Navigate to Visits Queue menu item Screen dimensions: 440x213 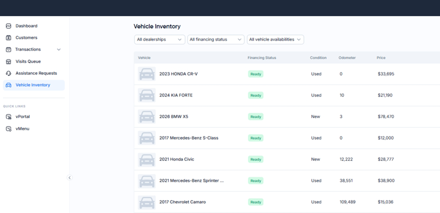click(28, 62)
